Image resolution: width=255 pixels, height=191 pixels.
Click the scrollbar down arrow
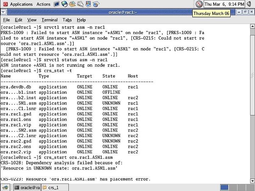click(x=253, y=181)
